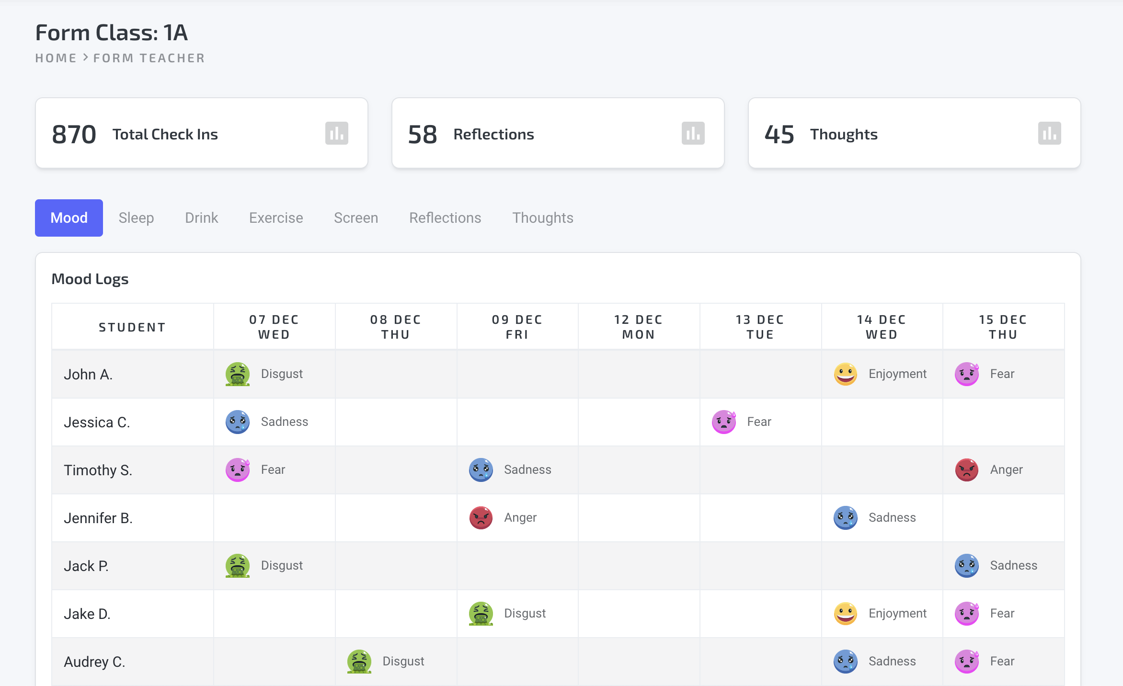This screenshot has width=1123, height=686.
Task: Click the 45 Thoughts card
Action: tap(915, 133)
